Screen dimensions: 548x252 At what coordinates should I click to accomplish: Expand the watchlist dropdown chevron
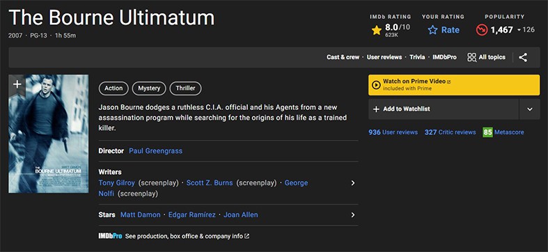pos(530,109)
